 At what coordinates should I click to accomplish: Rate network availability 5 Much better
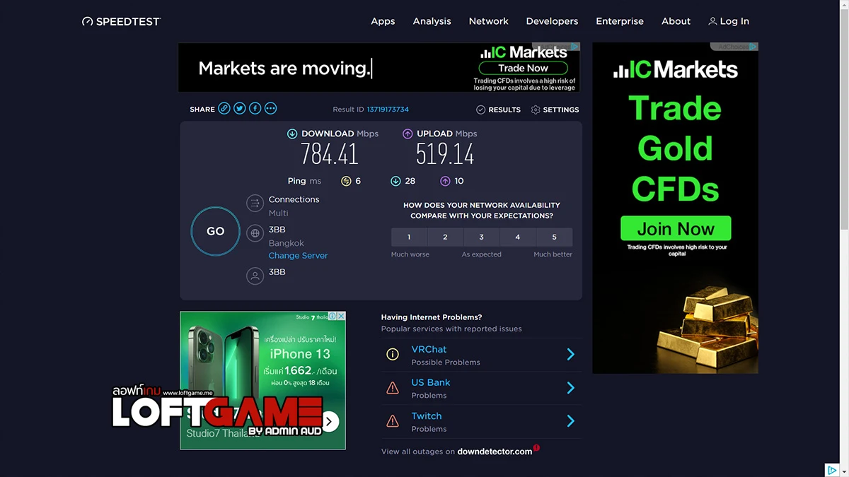554,237
